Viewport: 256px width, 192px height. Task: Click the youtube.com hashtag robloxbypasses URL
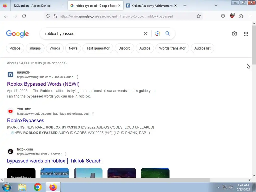click(53, 114)
